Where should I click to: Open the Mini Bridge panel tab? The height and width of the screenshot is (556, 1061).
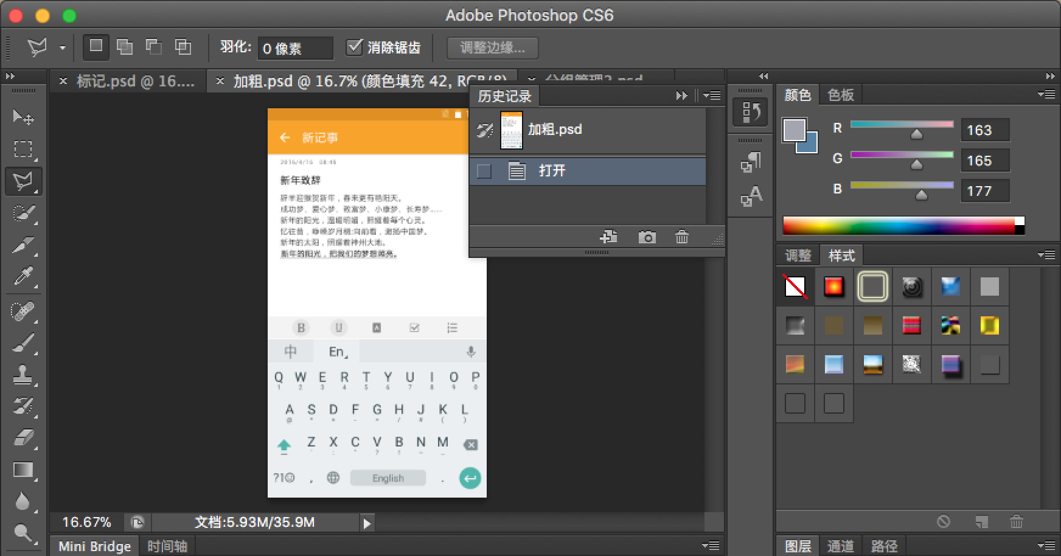94,546
